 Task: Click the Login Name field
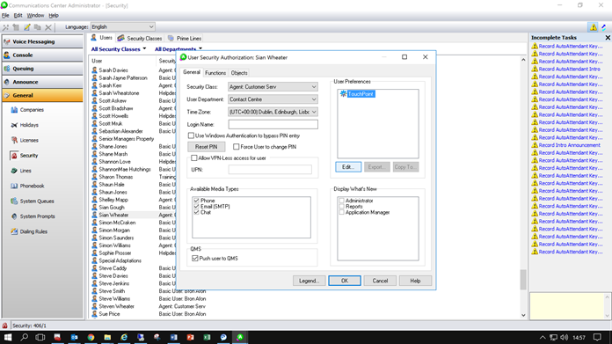tap(273, 124)
